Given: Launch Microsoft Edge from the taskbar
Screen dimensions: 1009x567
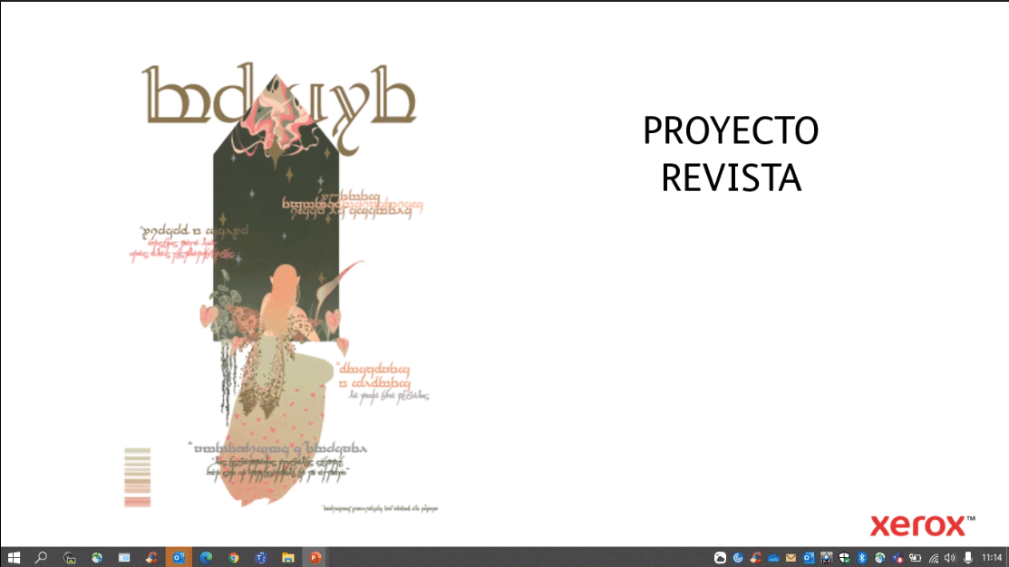Looking at the screenshot, I should click(206, 557).
